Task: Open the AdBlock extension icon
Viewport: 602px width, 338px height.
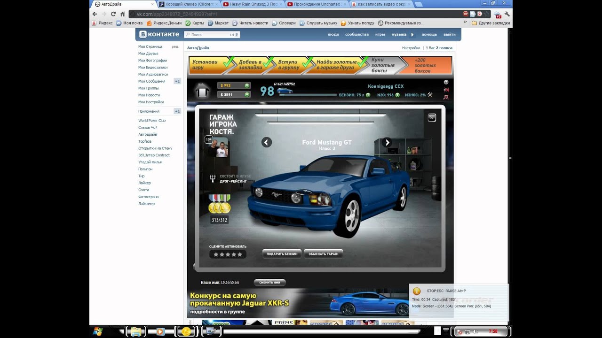Action: (466, 14)
